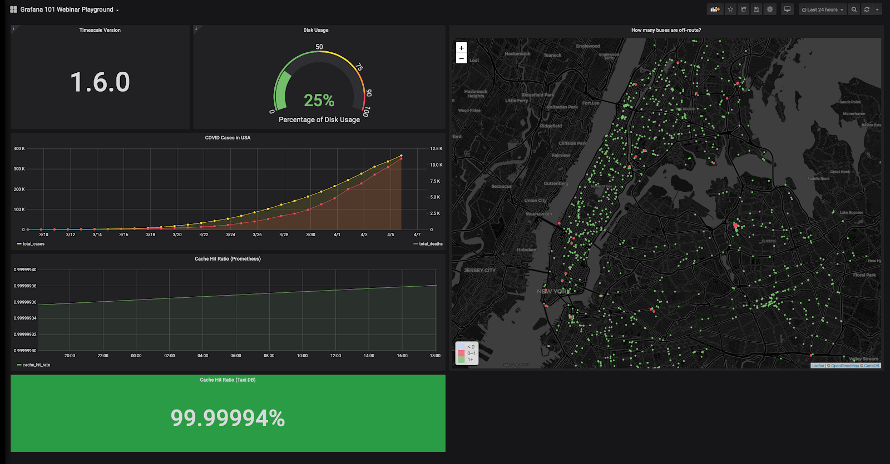Click the Add panel icon

tap(715, 9)
